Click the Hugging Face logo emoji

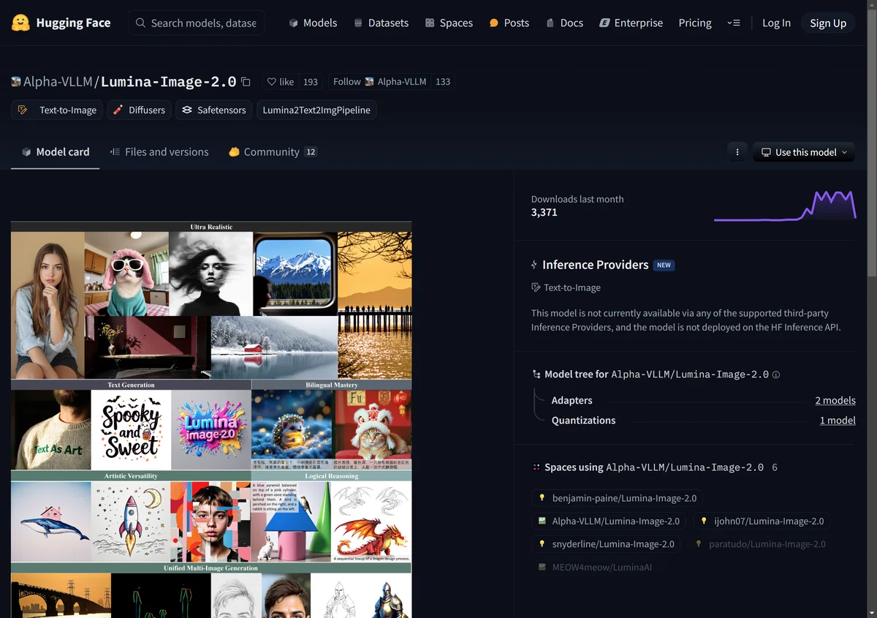pyautogui.click(x=20, y=23)
